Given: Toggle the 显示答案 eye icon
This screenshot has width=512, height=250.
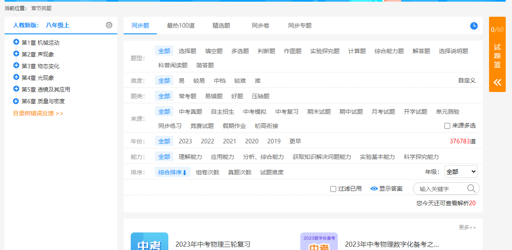Looking at the screenshot, I should tap(374, 189).
